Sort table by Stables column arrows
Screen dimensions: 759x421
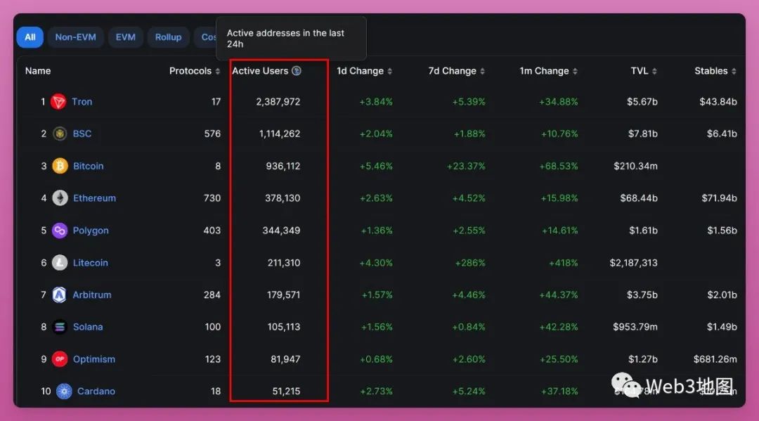click(734, 71)
